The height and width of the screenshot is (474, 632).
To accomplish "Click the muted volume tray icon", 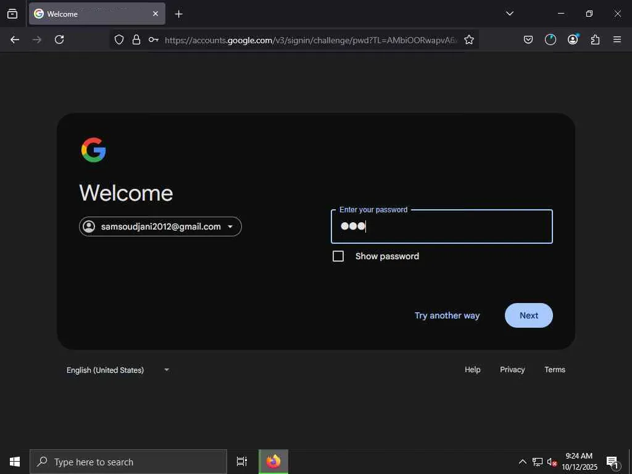I will [552, 462].
